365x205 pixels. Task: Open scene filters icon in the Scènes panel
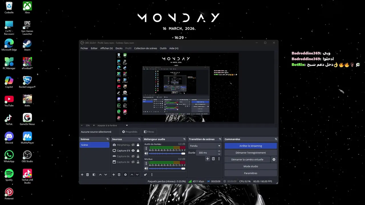(94, 175)
